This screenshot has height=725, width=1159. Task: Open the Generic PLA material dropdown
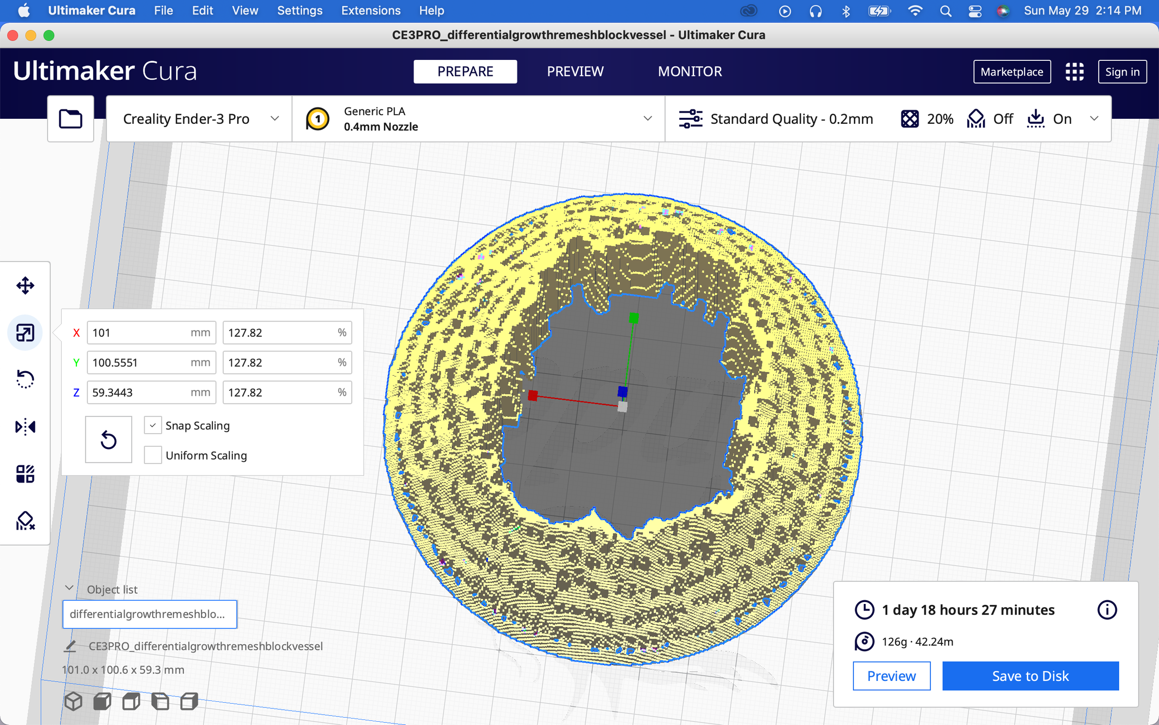pos(478,118)
